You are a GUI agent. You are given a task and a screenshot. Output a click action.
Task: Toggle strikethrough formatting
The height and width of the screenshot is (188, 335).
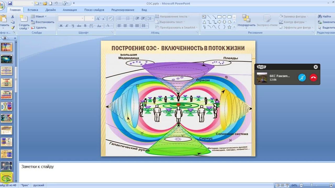pyautogui.click(x=79, y=26)
